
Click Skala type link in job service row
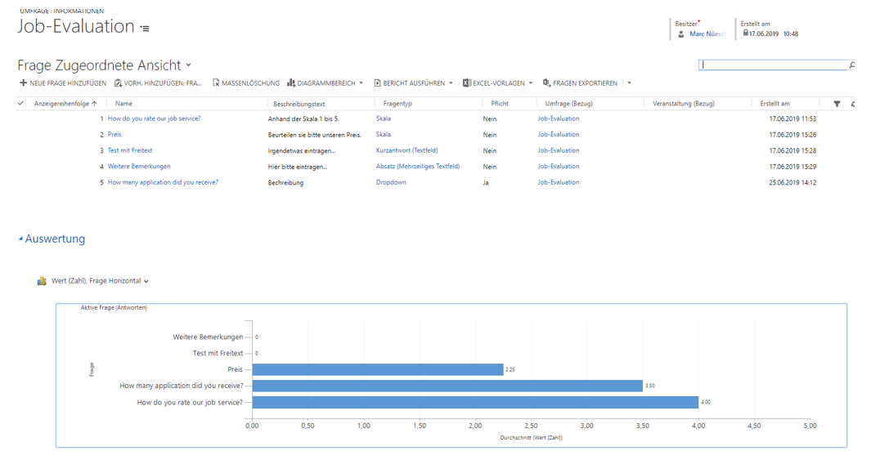point(384,119)
